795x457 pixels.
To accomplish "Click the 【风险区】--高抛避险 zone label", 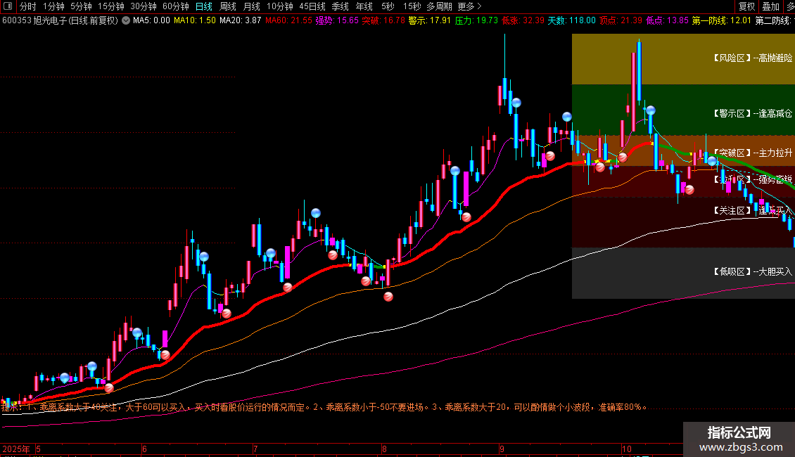I will pos(753,58).
